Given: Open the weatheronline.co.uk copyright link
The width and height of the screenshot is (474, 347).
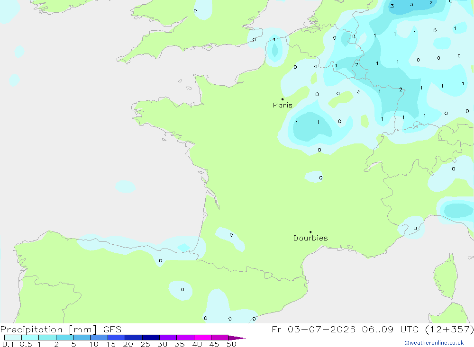Looking at the screenshot, I should [434, 343].
